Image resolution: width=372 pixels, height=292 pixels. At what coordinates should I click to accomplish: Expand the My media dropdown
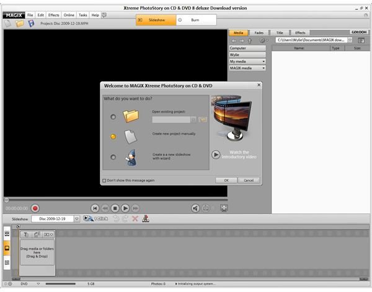point(263,61)
